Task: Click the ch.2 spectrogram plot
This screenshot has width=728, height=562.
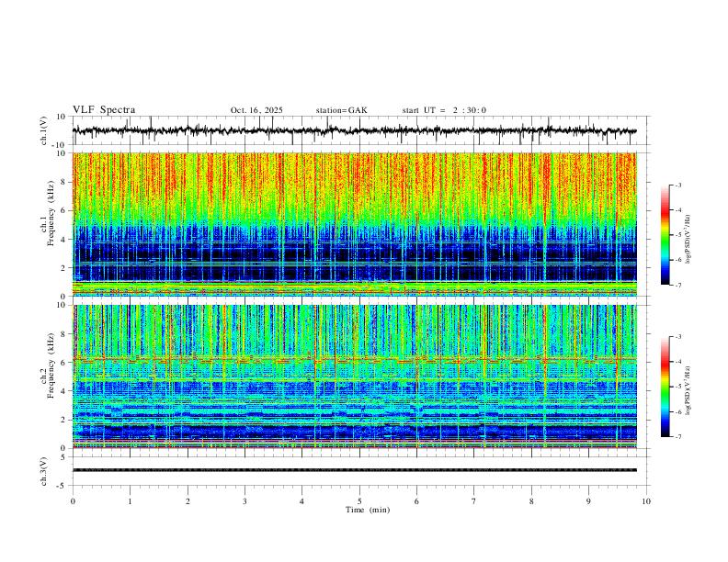Action: point(355,377)
